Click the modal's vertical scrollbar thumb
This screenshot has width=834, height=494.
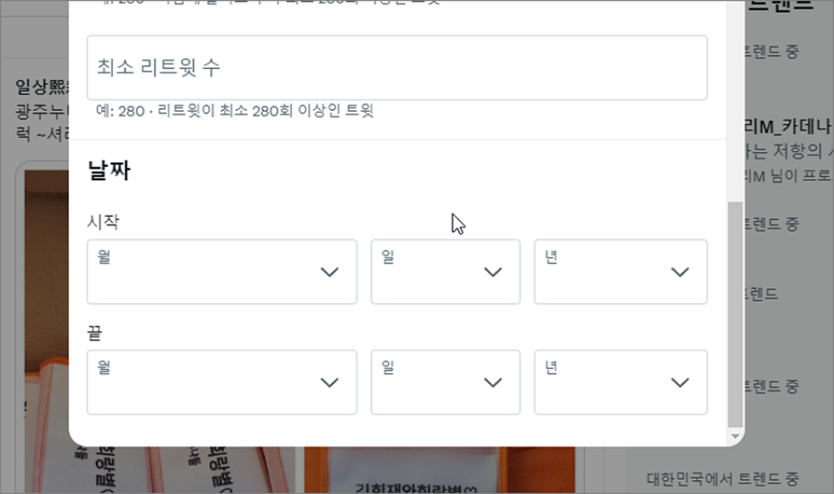(734, 313)
